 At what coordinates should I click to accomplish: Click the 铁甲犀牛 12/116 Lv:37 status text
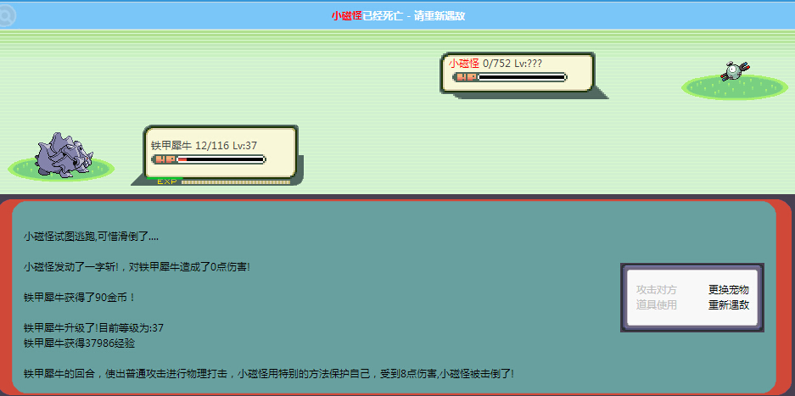(x=204, y=146)
